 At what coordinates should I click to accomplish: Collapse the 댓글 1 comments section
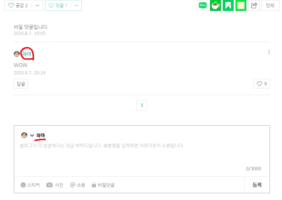(x=76, y=5)
